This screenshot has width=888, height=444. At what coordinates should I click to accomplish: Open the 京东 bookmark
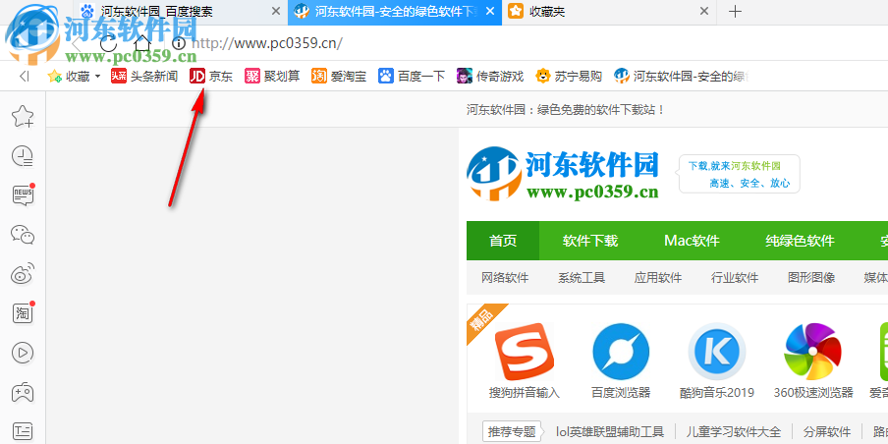point(210,76)
